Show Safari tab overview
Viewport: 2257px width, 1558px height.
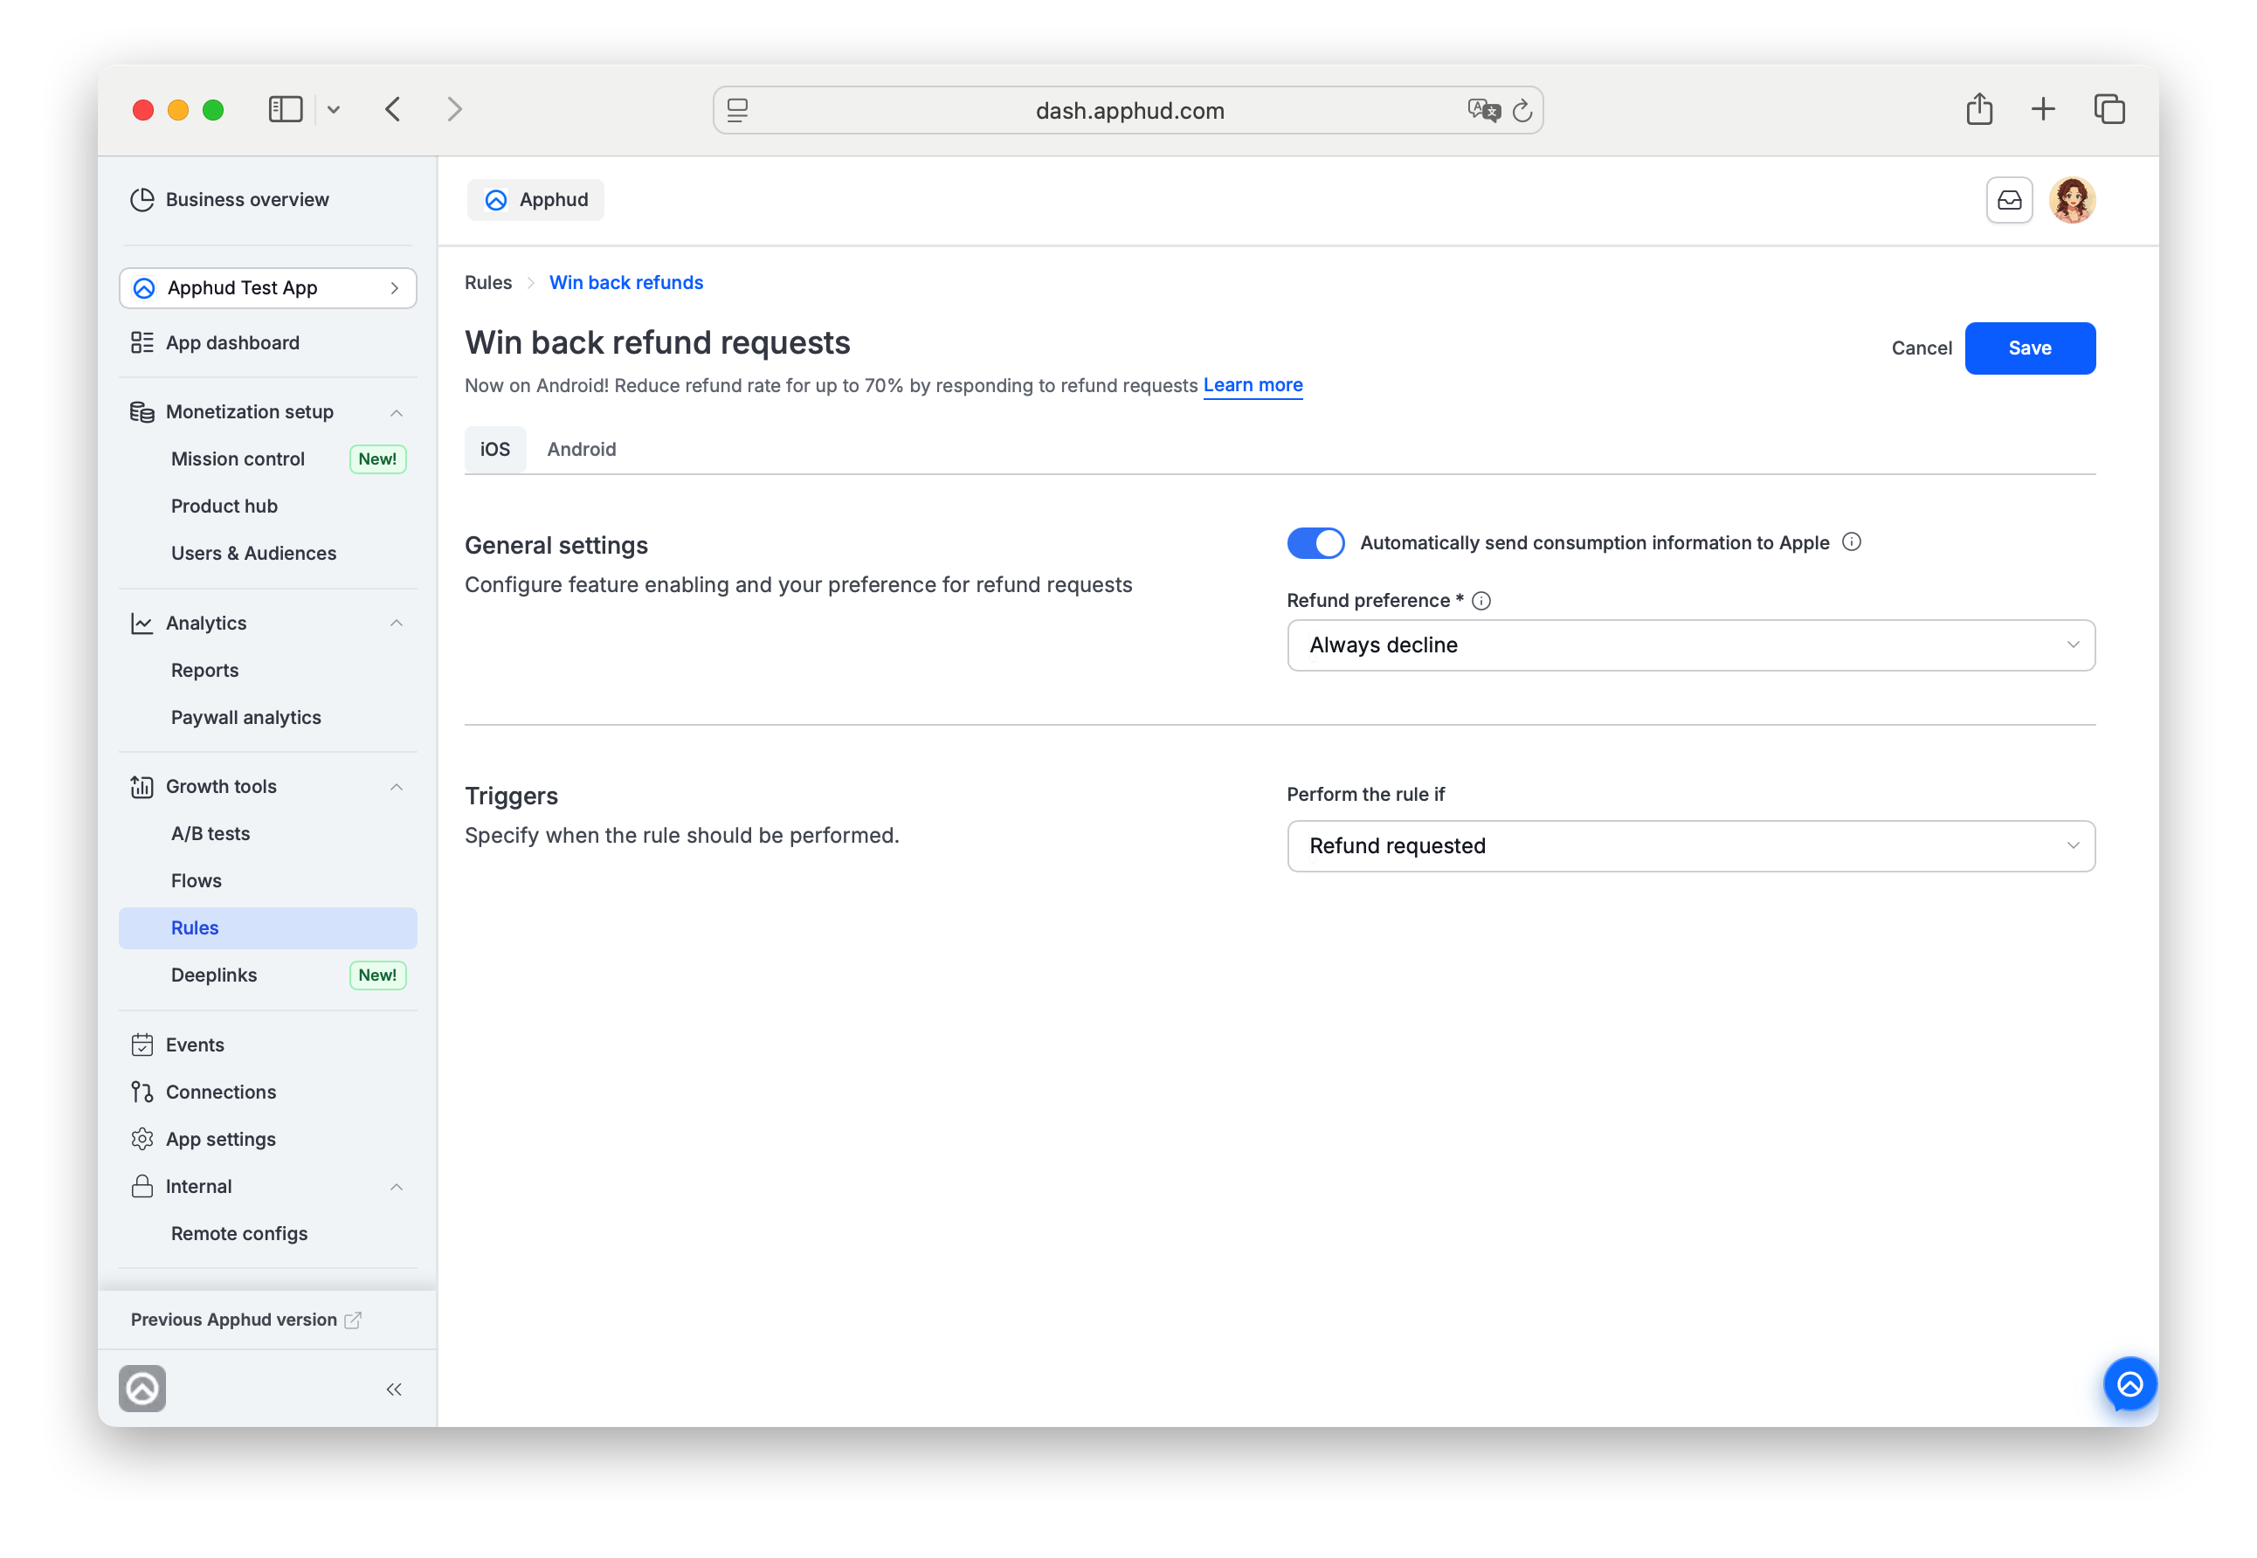[2109, 109]
